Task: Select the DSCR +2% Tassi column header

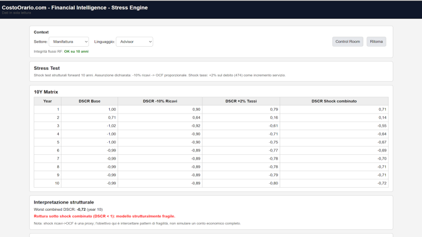Action: [241, 101]
